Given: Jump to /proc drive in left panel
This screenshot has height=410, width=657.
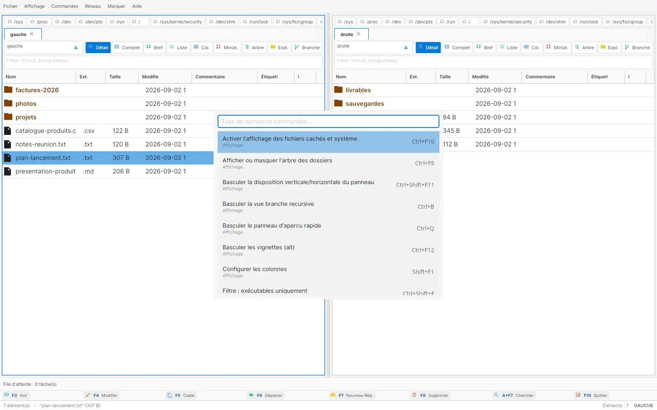Looking at the screenshot, I should coord(39,22).
